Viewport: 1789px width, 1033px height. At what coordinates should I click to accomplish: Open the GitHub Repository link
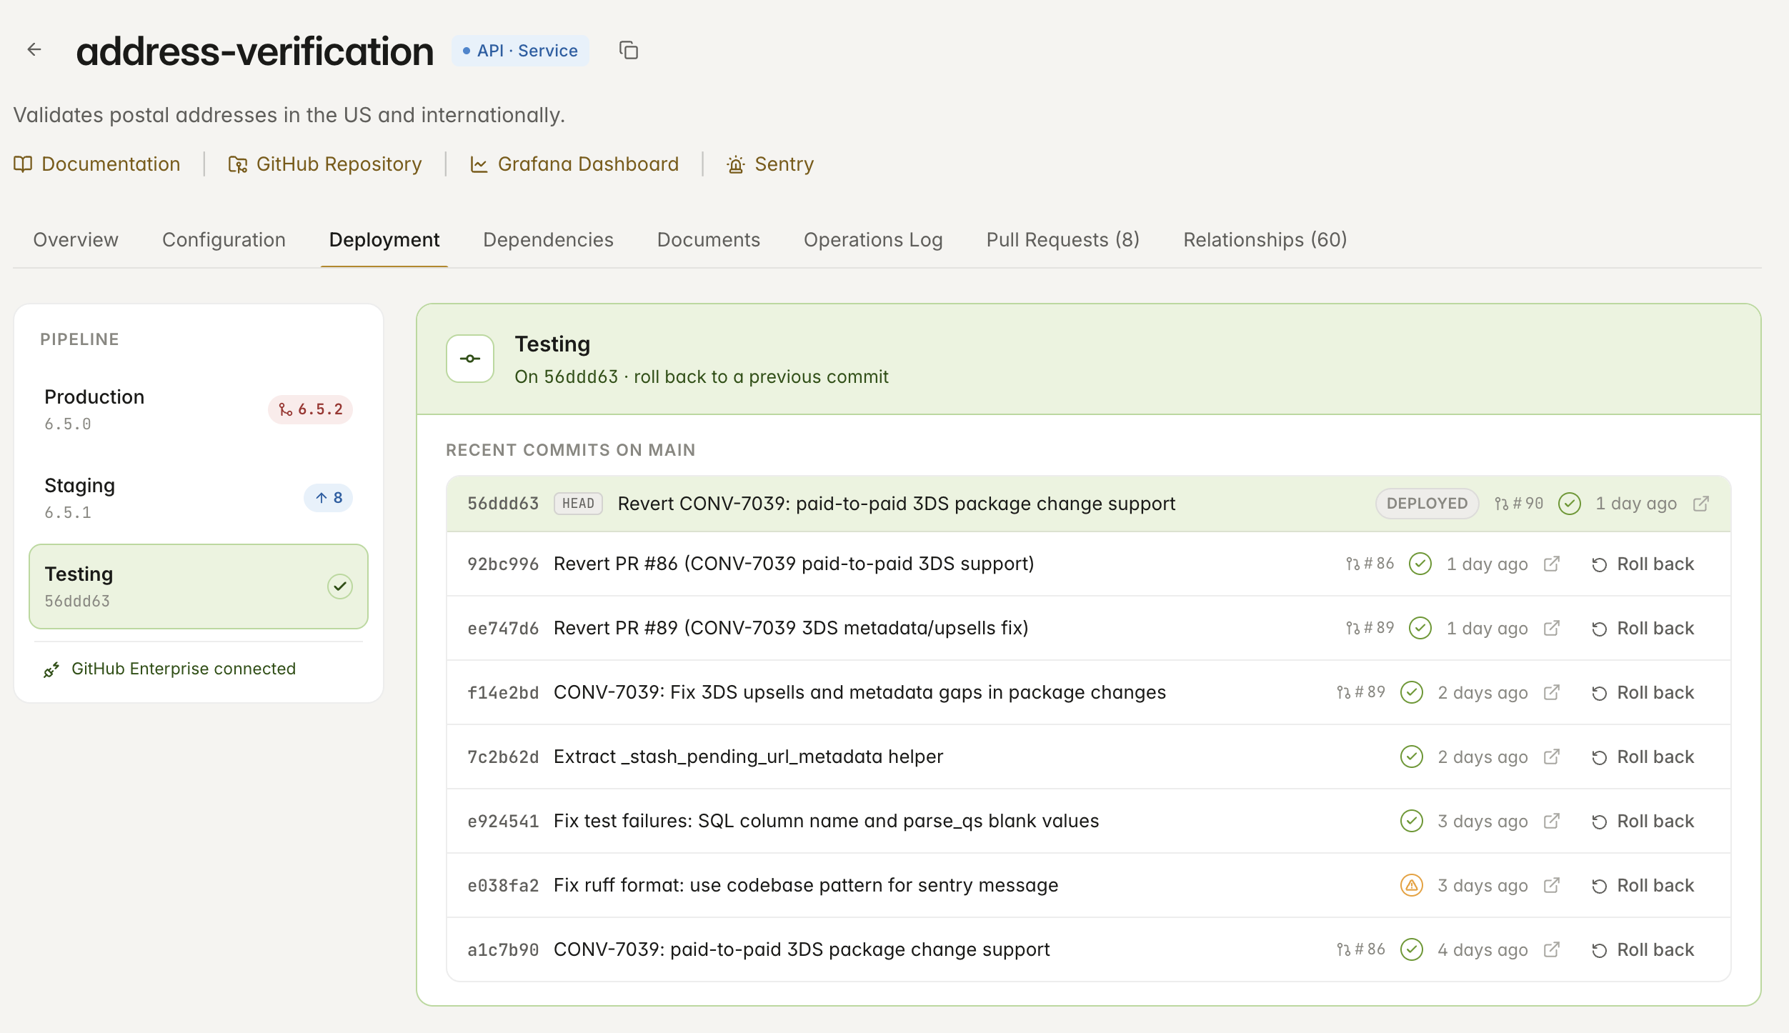pyautogui.click(x=325, y=164)
